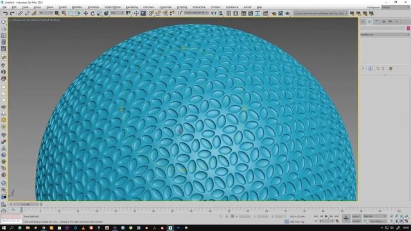Choose the Select Object tool
This screenshot has width=411, height=231.
coord(57,13)
